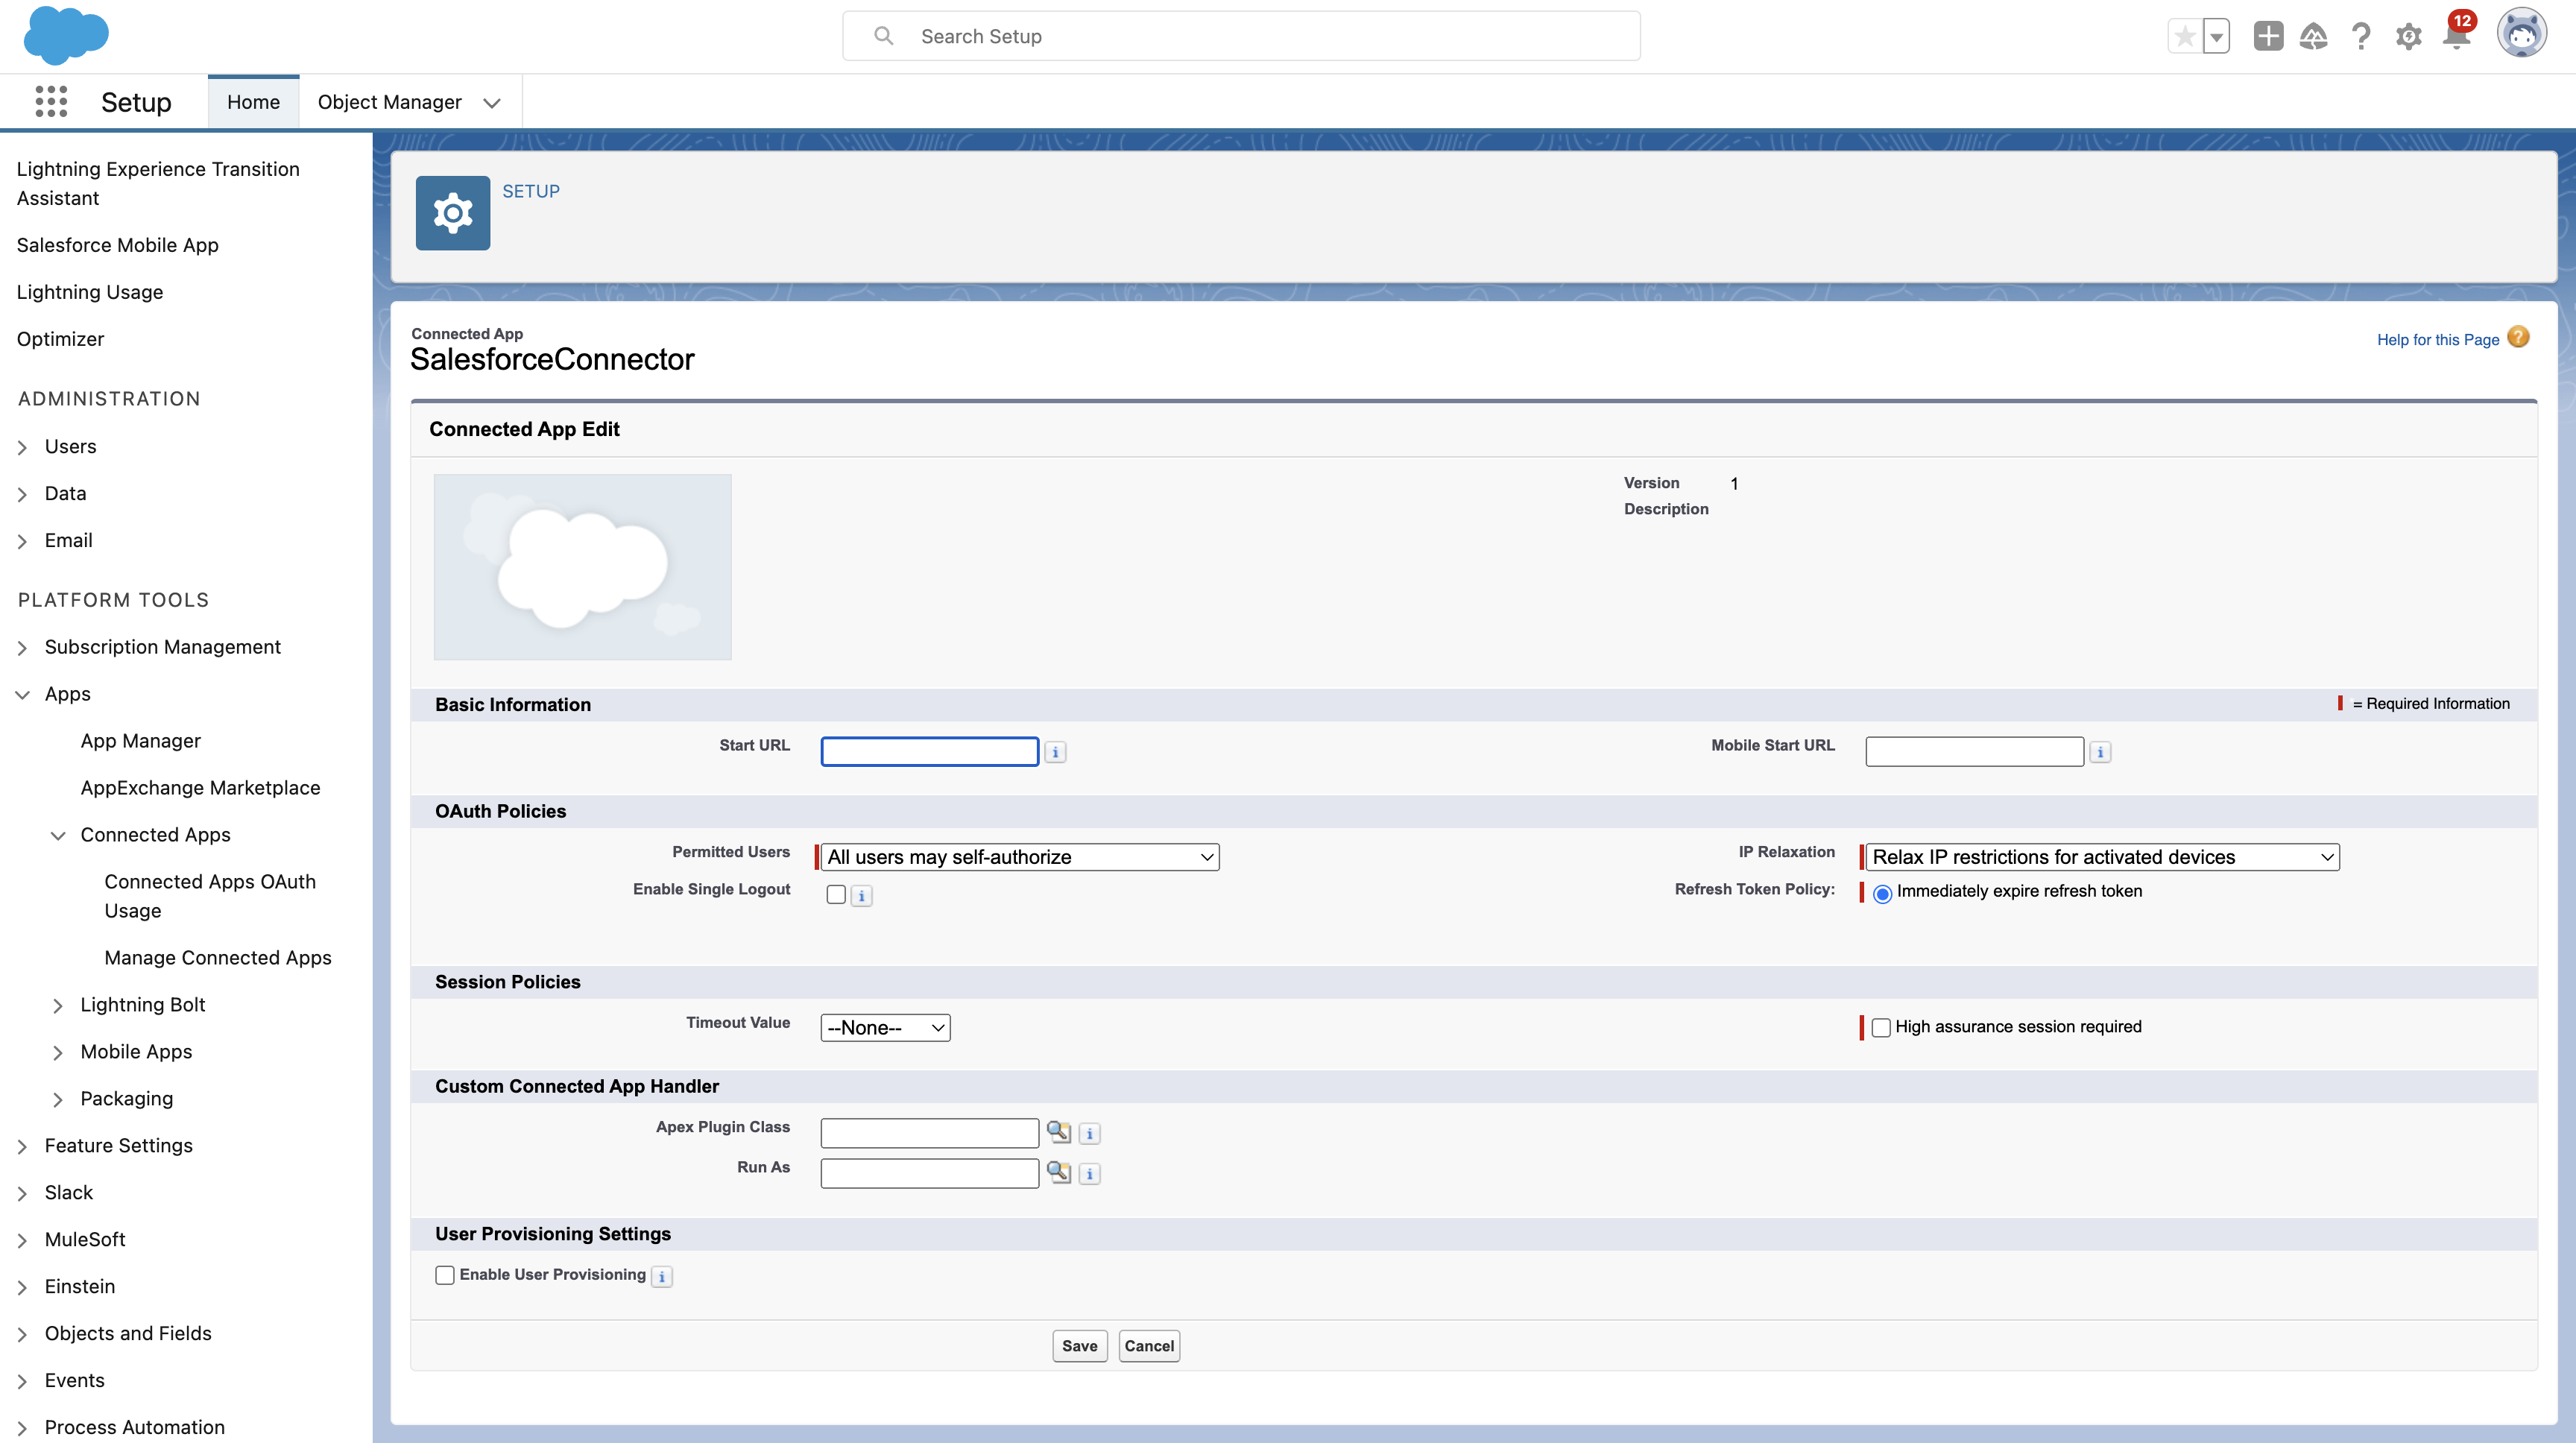Switch to the Object Manager tab

pyautogui.click(x=390, y=102)
